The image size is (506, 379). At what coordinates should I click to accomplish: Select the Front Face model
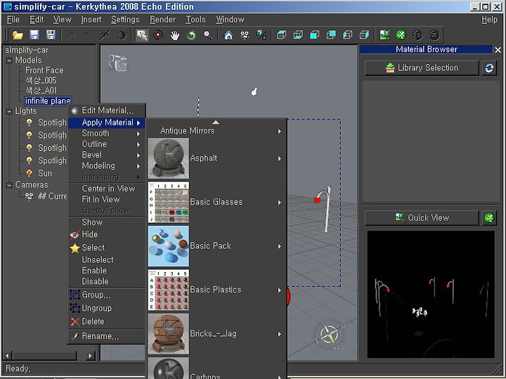pos(44,70)
